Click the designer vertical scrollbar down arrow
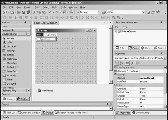Screen dimensions: 168x120 111,82
